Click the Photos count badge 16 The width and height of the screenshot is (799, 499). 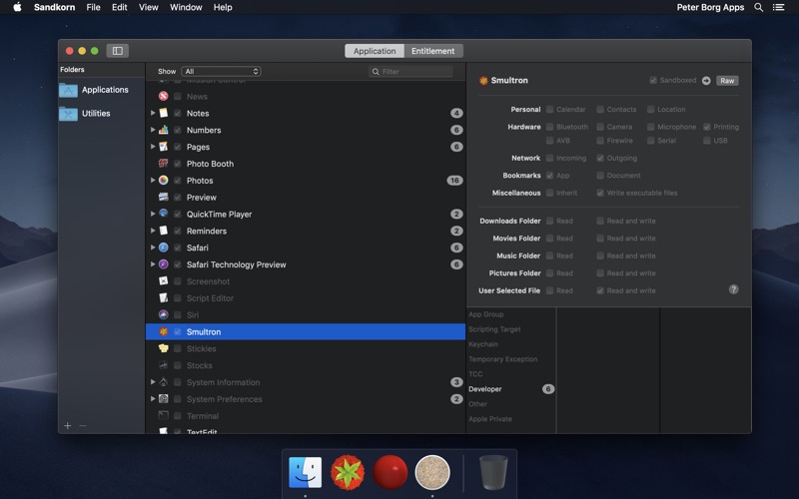point(454,181)
